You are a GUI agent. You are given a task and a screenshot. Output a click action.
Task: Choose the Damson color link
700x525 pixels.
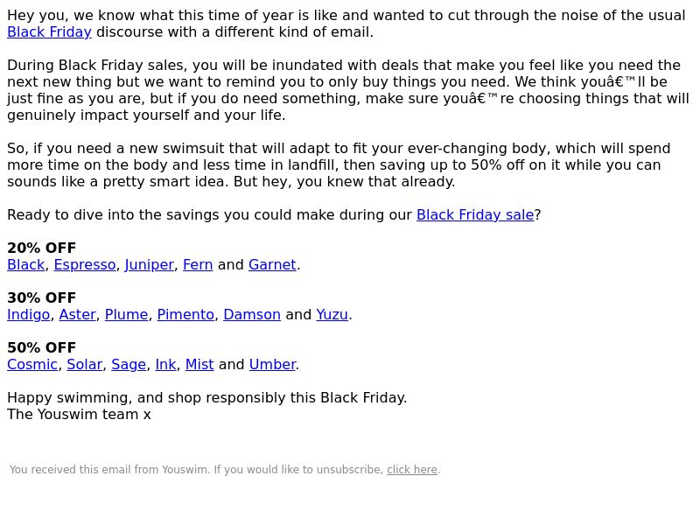[252, 315]
